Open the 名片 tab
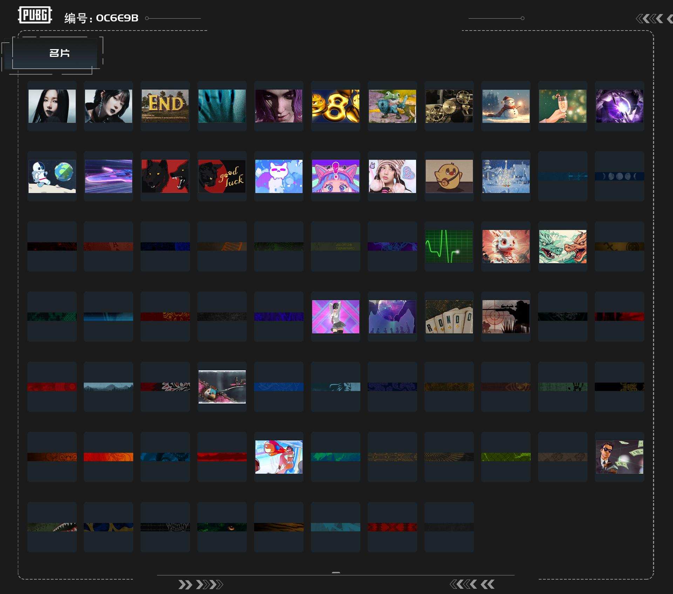 click(59, 53)
